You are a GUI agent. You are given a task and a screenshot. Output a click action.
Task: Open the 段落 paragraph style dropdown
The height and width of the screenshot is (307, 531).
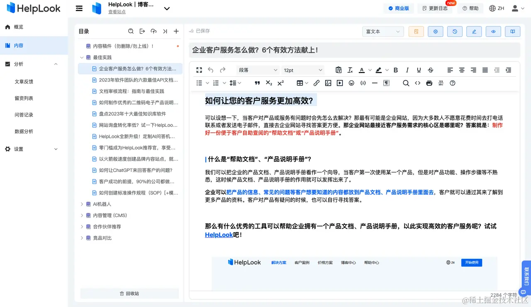click(x=258, y=70)
